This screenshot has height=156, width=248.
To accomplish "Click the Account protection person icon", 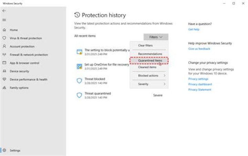I will click(4, 46).
